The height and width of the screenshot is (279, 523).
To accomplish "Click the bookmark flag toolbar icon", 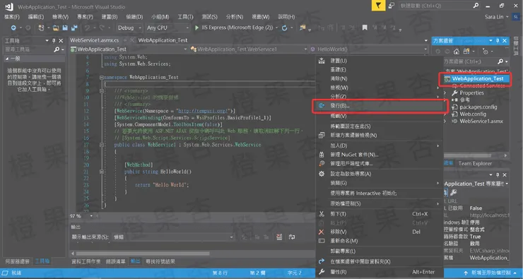I will (x=365, y=28).
